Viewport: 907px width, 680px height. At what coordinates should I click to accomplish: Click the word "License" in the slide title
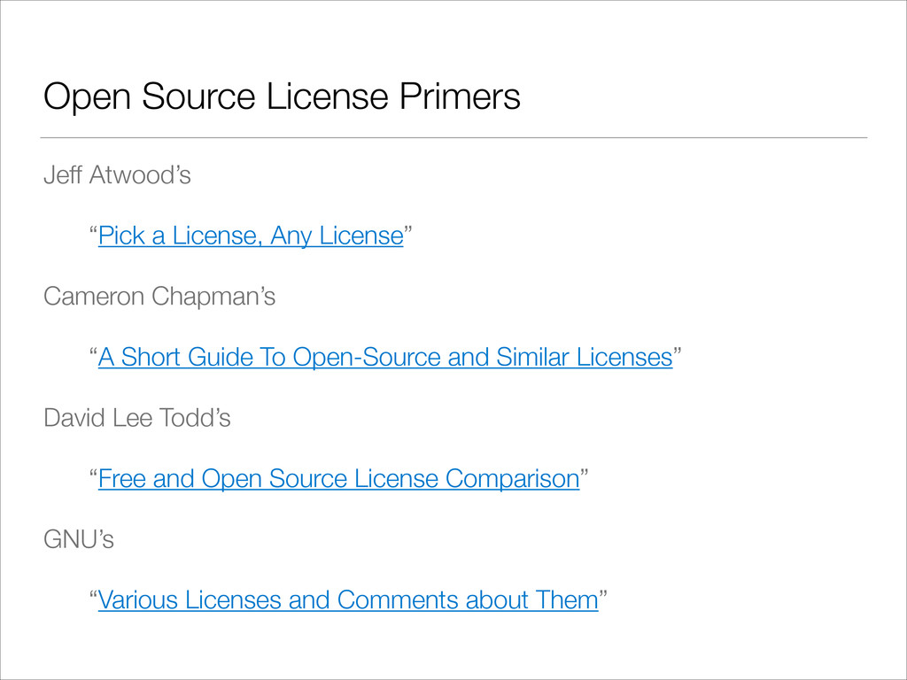pos(327,97)
